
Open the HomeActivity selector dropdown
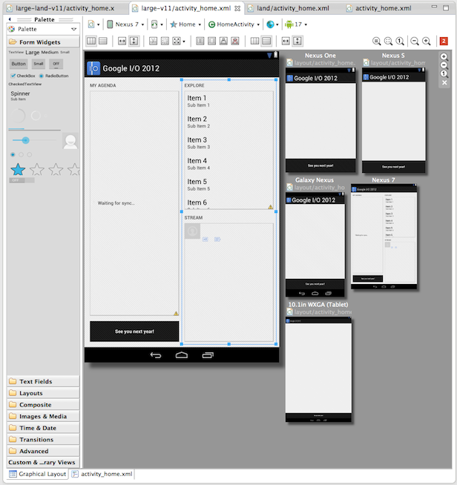click(234, 24)
